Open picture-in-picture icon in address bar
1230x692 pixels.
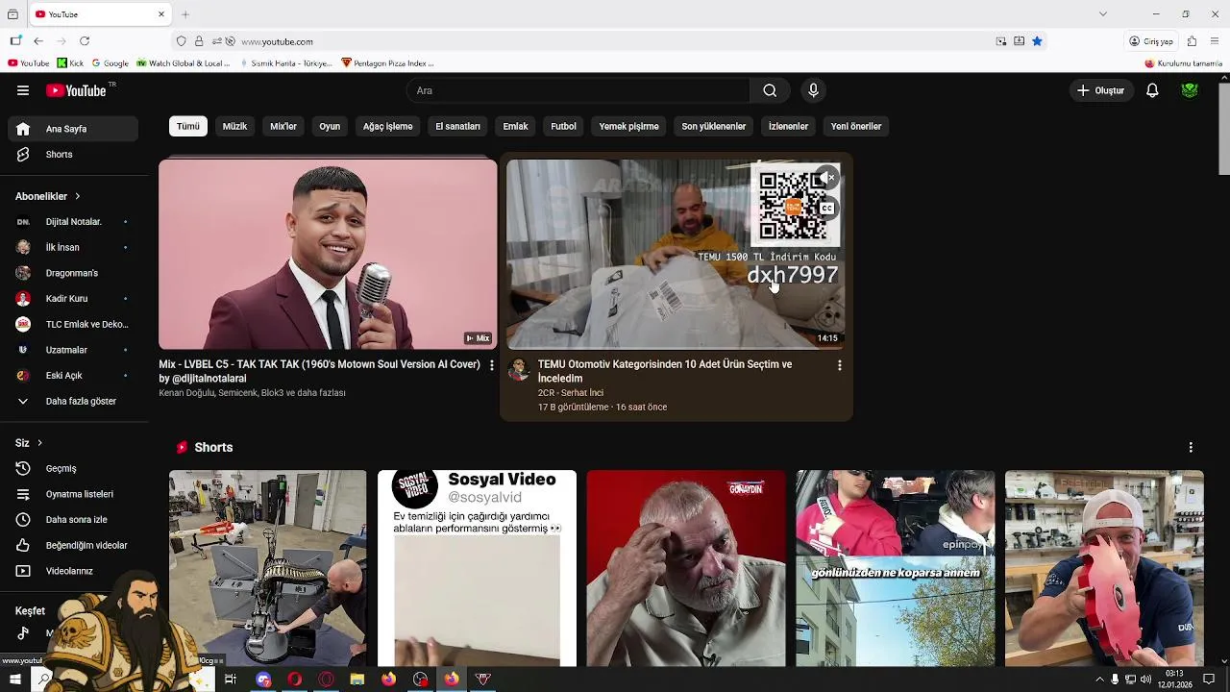click(1001, 41)
